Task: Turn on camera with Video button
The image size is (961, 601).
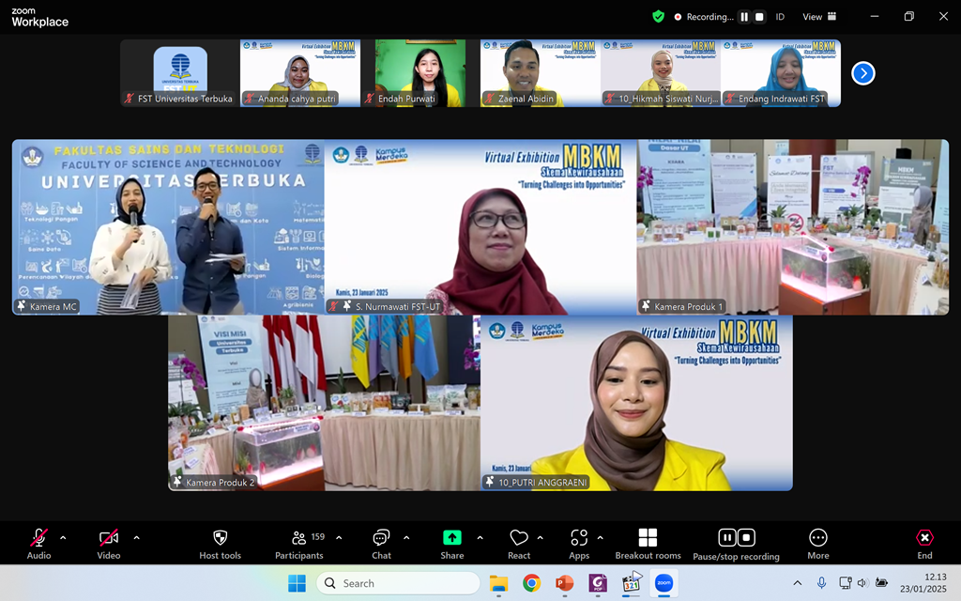Action: click(x=109, y=538)
